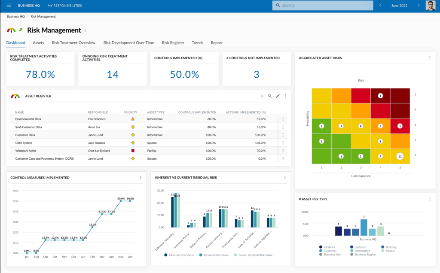The image size is (440, 273).
Task: Click the add (+) icon in Asset Register
Action: pos(262,96)
